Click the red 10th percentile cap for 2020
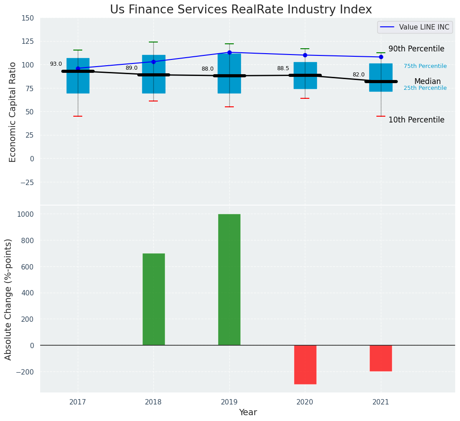This screenshot has width=460, height=421. click(x=305, y=98)
